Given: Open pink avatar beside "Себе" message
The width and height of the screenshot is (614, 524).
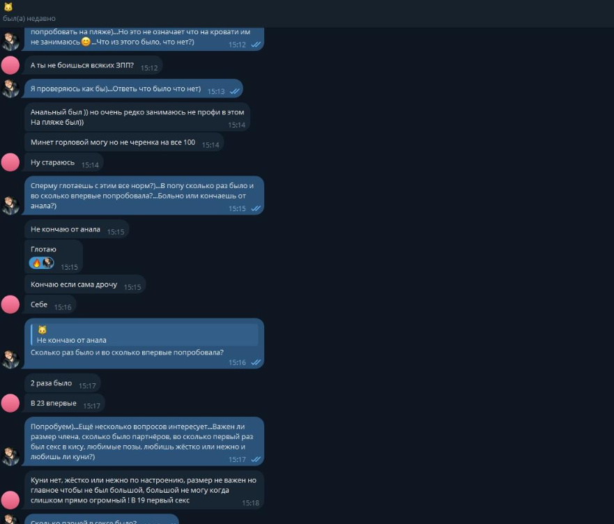Looking at the screenshot, I should tap(10, 305).
